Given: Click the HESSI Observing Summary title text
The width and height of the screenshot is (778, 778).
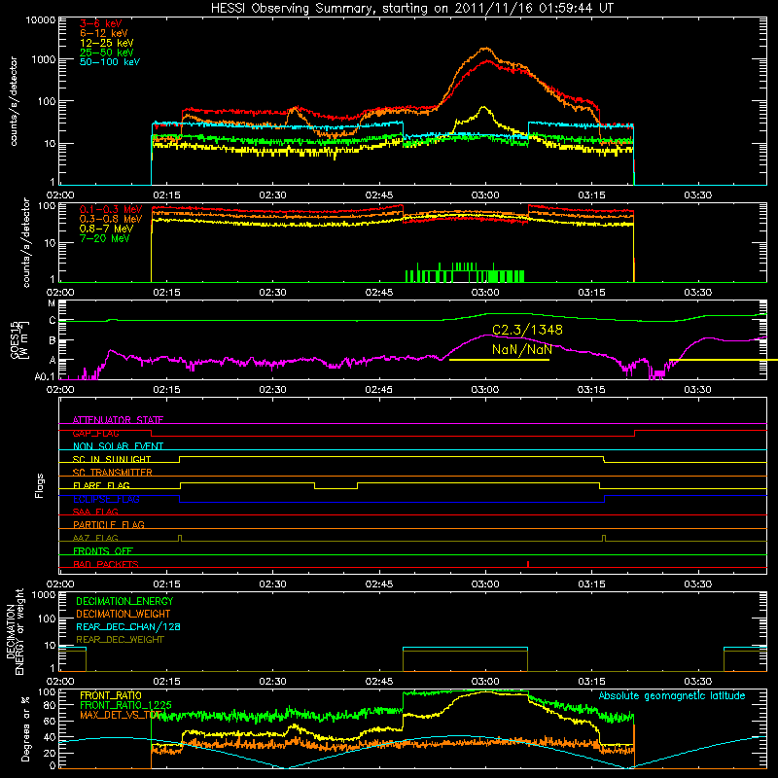Looking at the screenshot, I should (412, 9).
